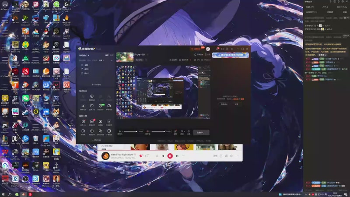Skip to the next track in music player

tap(177, 156)
